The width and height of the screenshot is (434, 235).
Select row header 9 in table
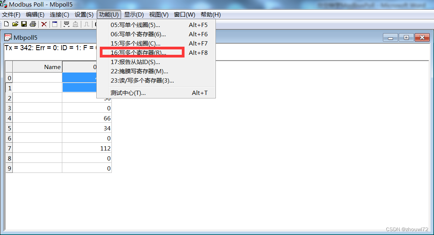pos(9,168)
